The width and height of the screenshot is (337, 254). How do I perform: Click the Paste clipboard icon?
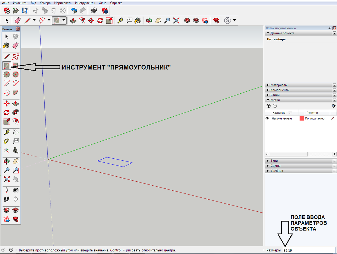[x=53, y=11]
